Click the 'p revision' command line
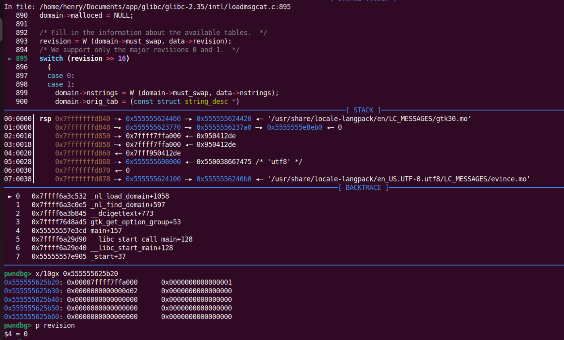The width and height of the screenshot is (564, 340). [55, 326]
